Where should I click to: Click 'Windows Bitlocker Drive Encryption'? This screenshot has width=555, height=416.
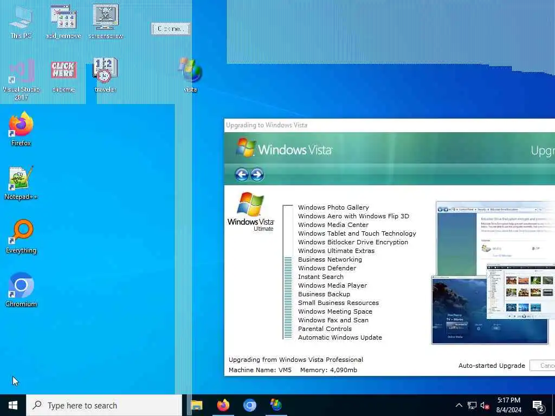click(353, 242)
